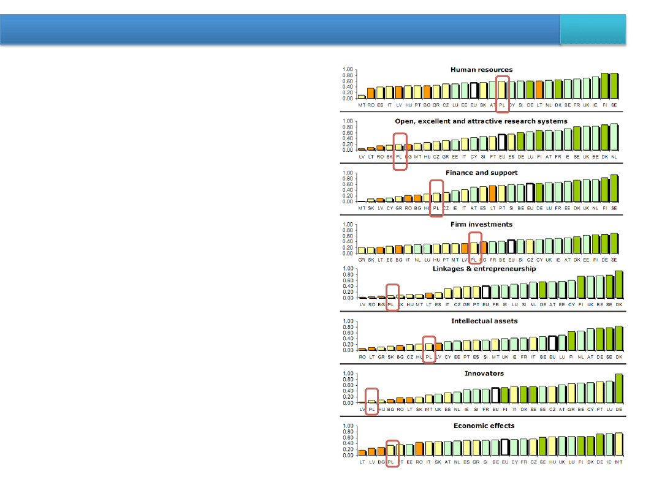Select PL highlight box in Finance and support
Screen dimensions: 662x496
[x=436, y=198]
